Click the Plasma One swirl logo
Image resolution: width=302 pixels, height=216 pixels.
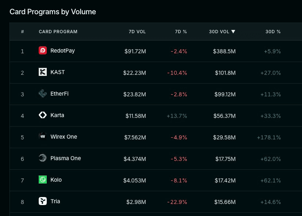click(43, 158)
